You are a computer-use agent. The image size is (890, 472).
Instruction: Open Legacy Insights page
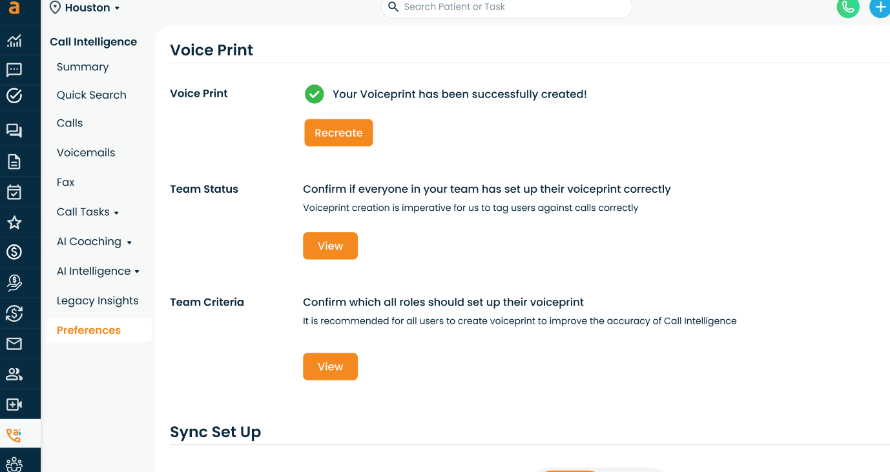pos(98,301)
